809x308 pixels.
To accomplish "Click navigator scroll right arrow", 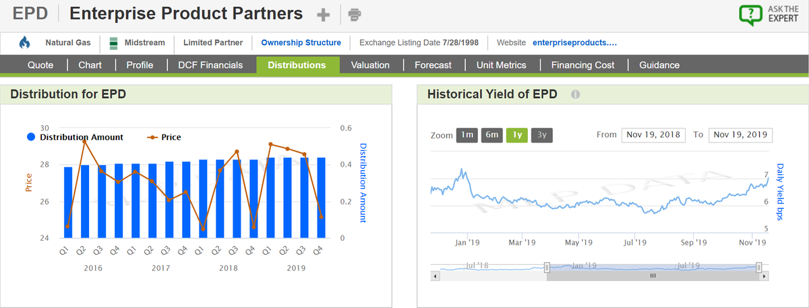I will 764,276.
